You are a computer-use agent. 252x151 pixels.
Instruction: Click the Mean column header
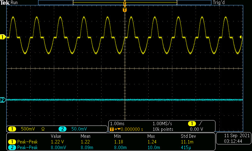click(x=85, y=137)
